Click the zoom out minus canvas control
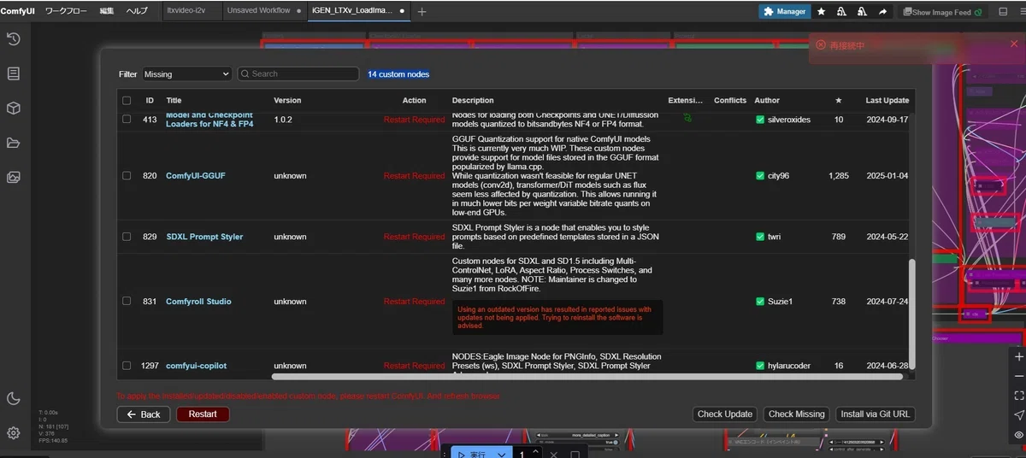This screenshot has width=1026, height=458. (x=1018, y=376)
